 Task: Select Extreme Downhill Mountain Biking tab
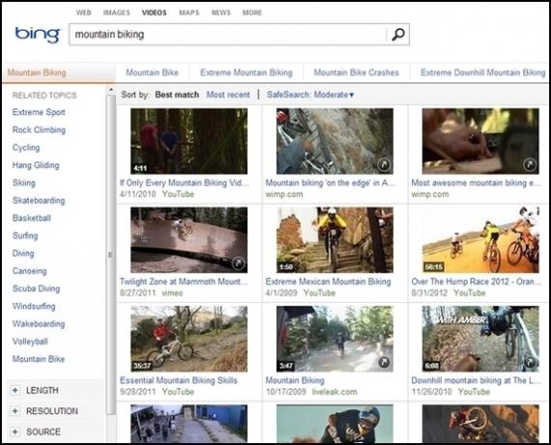click(x=483, y=73)
